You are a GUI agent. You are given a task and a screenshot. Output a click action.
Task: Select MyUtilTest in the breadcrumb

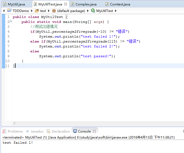[x=104, y=11]
